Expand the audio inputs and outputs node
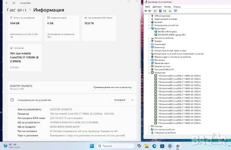 click(149, 19)
